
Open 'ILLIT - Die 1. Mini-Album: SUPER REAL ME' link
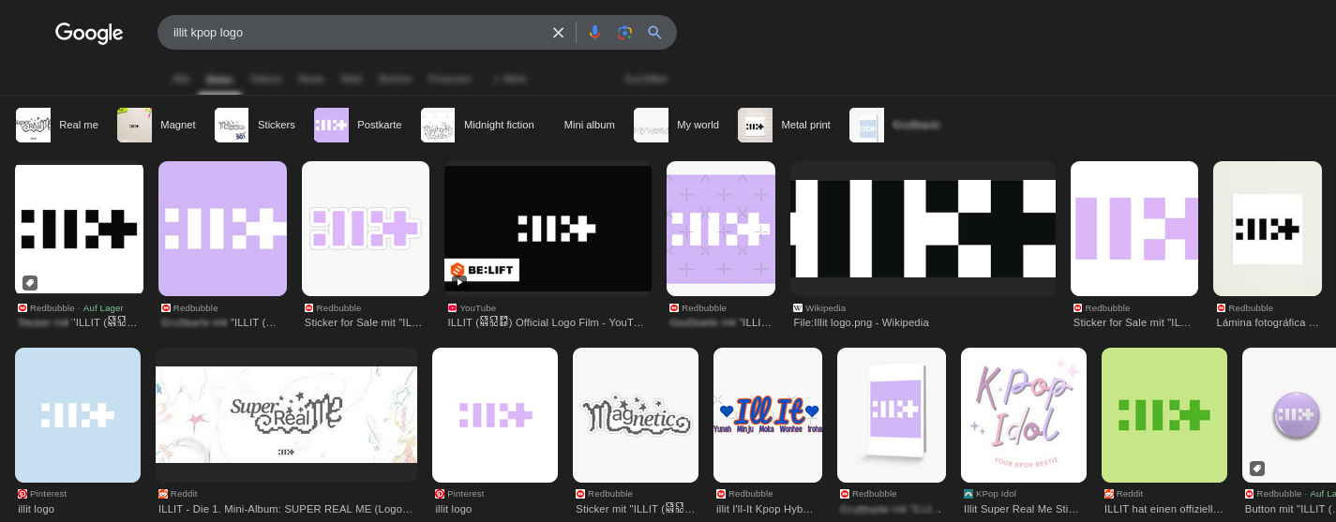(285, 509)
